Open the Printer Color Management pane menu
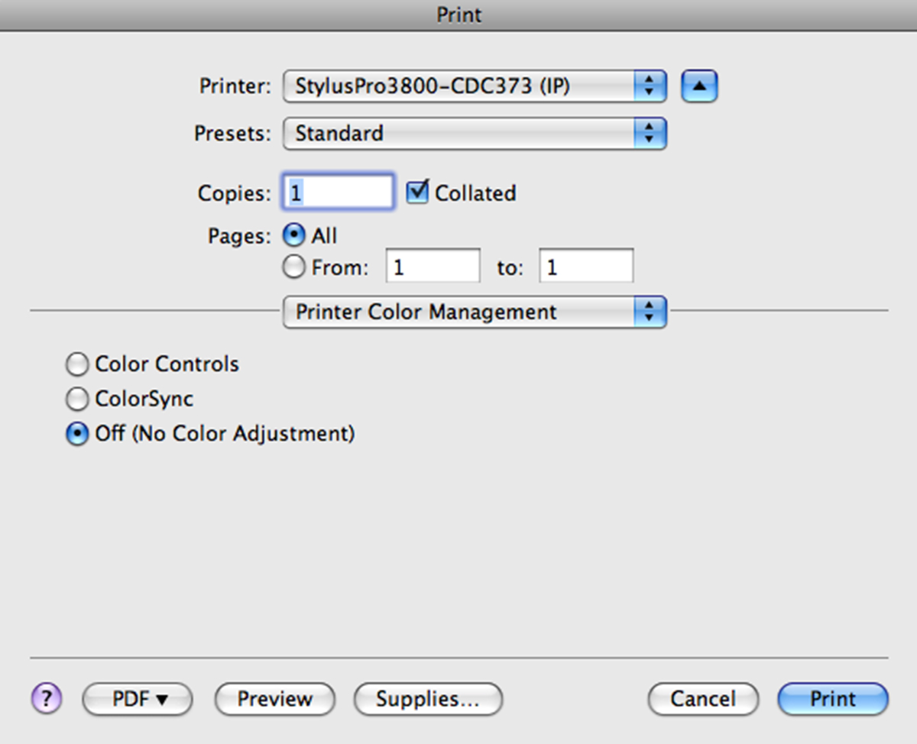The image size is (917, 744). pyautogui.click(x=475, y=312)
